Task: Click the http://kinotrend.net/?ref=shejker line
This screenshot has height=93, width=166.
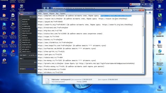Action: (53, 28)
